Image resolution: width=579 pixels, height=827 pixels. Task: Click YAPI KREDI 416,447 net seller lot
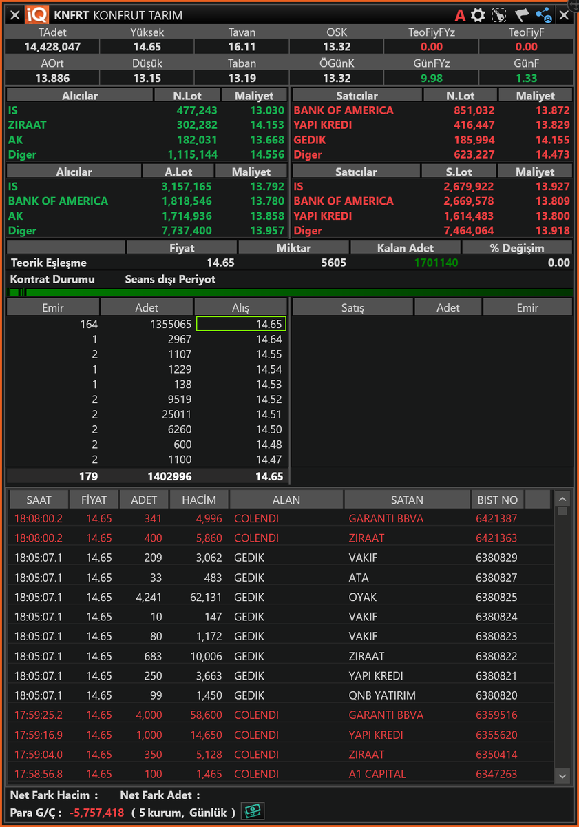(x=474, y=125)
